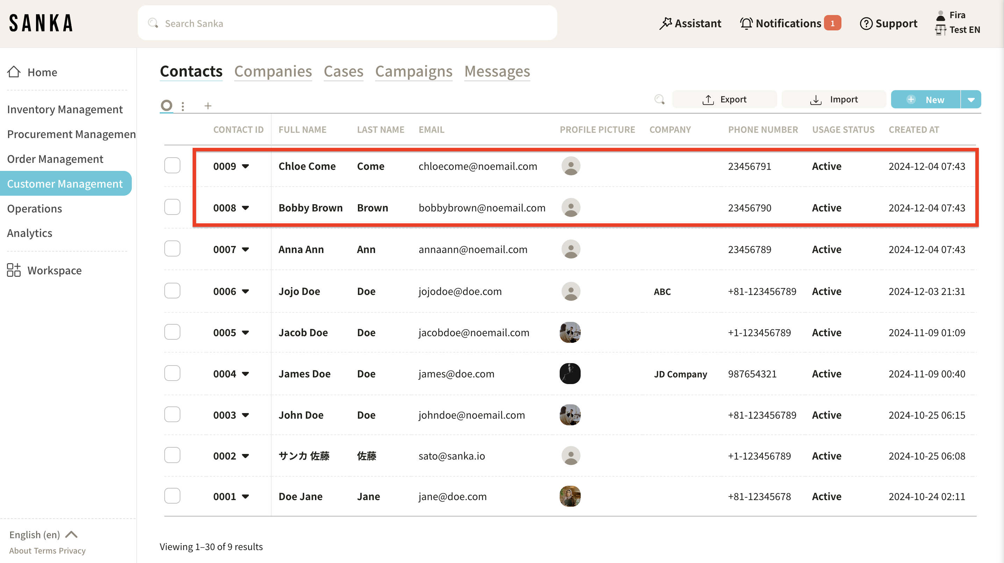Screen dimensions: 1004x563
Task: Open the three-dot view options menu
Action: point(183,106)
